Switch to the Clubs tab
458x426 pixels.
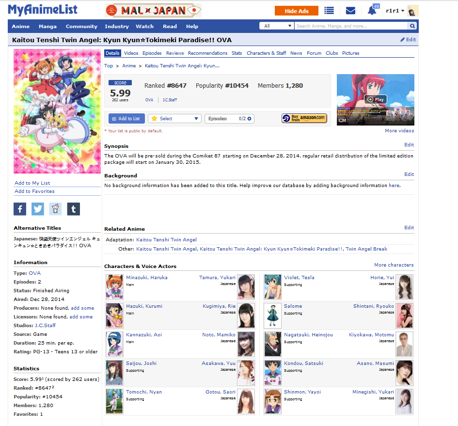pyautogui.click(x=332, y=53)
